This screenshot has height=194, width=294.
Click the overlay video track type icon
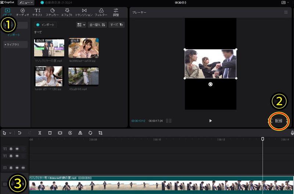tap(5, 168)
